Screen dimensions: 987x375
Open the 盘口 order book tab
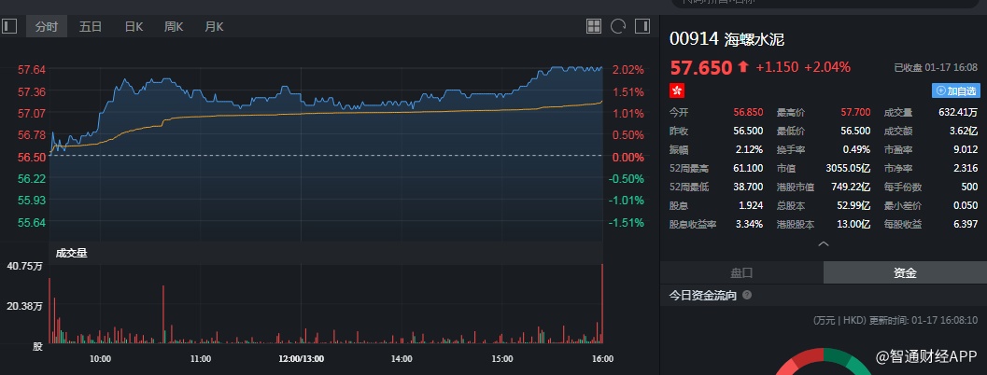[741, 273]
